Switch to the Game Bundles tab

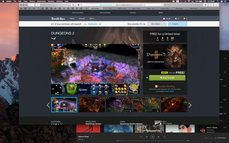click(78, 13)
